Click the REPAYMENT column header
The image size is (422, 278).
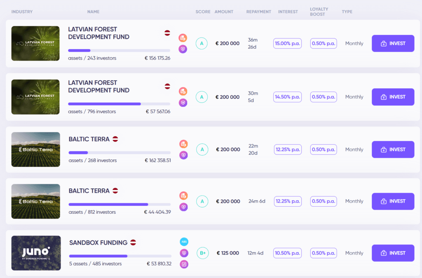coord(259,12)
